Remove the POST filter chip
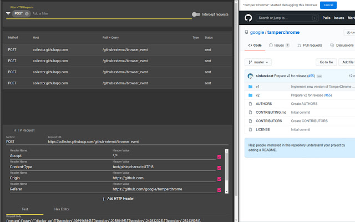355x222 pixels. pyautogui.click(x=27, y=13)
